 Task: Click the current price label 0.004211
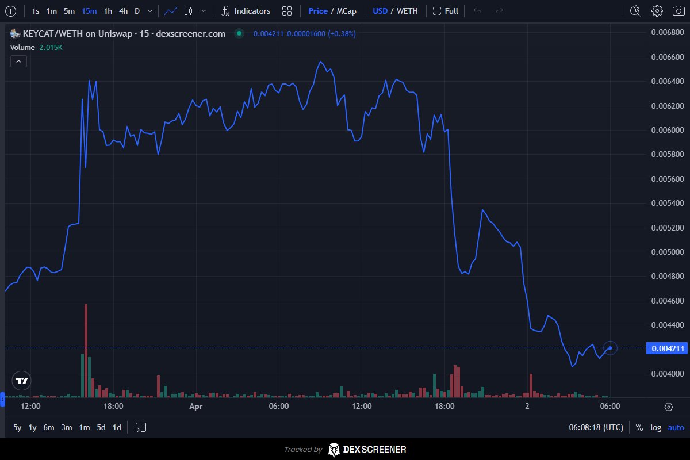[x=666, y=348]
